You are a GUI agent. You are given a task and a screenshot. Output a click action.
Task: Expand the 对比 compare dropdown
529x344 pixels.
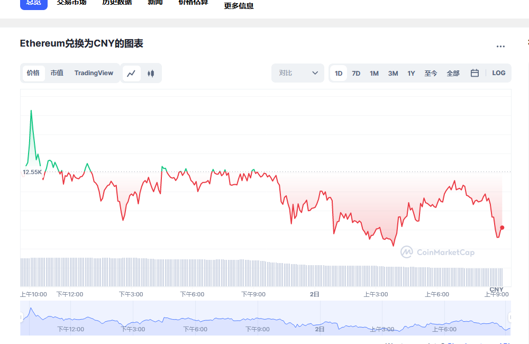pyautogui.click(x=298, y=73)
